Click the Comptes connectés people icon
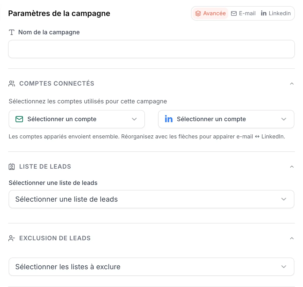Image resolution: width=303 pixels, height=287 pixels. (12, 84)
